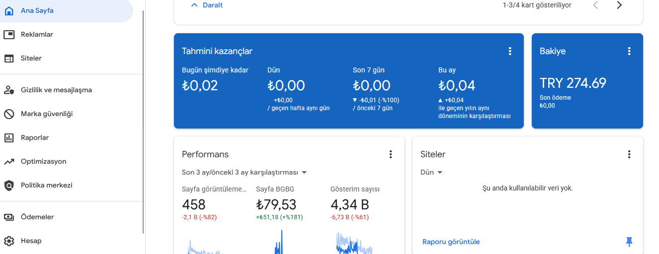Click the Tahmini kazançlar card title

217,51
